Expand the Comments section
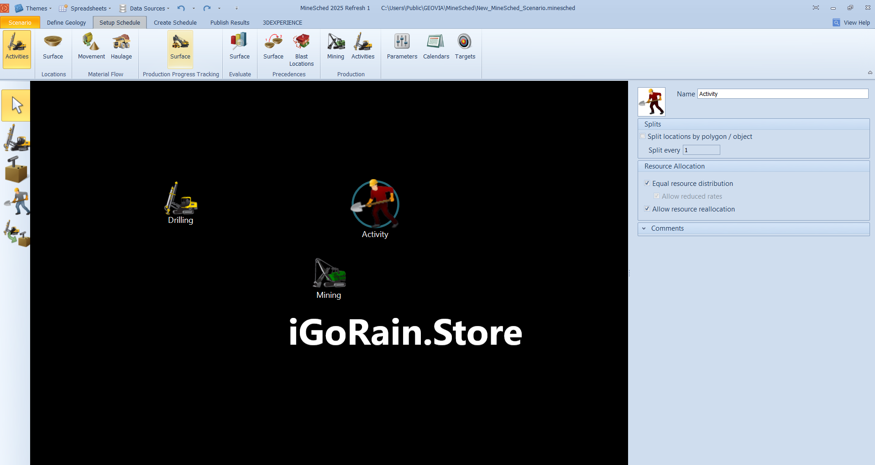Viewport: 875px width, 465px height. 644,228
